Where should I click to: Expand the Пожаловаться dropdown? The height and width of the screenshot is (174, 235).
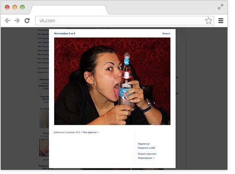tap(146, 158)
